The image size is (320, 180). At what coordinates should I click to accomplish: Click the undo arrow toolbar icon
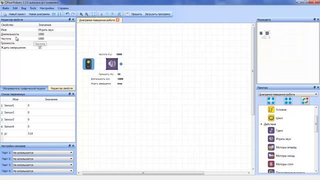(x=67, y=14)
